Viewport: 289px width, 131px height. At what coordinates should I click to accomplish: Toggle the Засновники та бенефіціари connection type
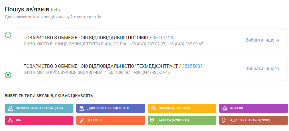tap(39, 108)
